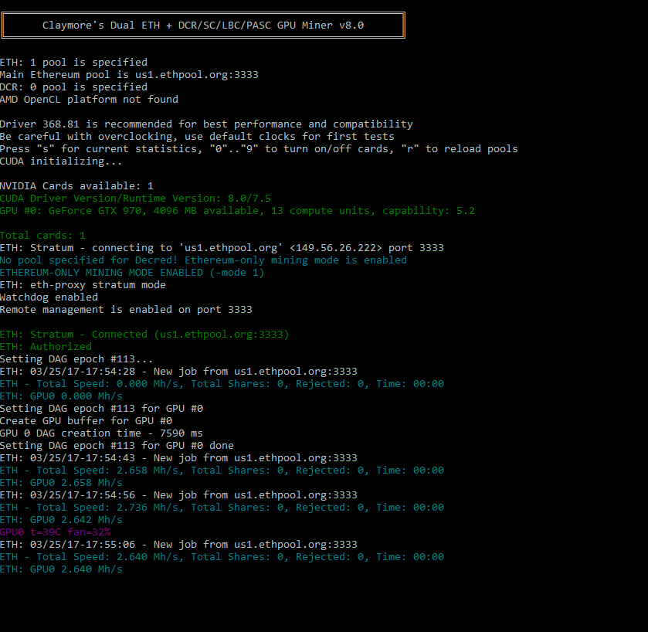This screenshot has width=648, height=632.
Task: Click the 'GPU #0: GeForce GTX 970' line
Action: point(237,211)
